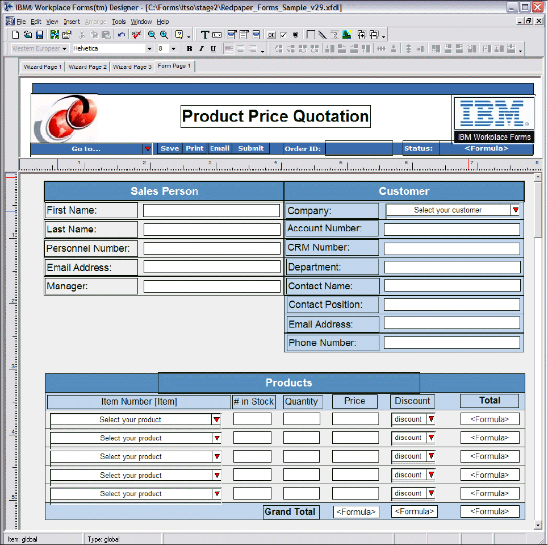
Task: Select the Grand Total label
Action: (291, 512)
